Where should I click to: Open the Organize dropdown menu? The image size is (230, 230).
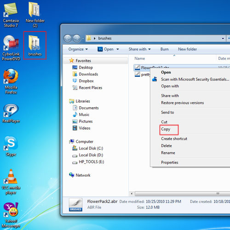pos(78,49)
